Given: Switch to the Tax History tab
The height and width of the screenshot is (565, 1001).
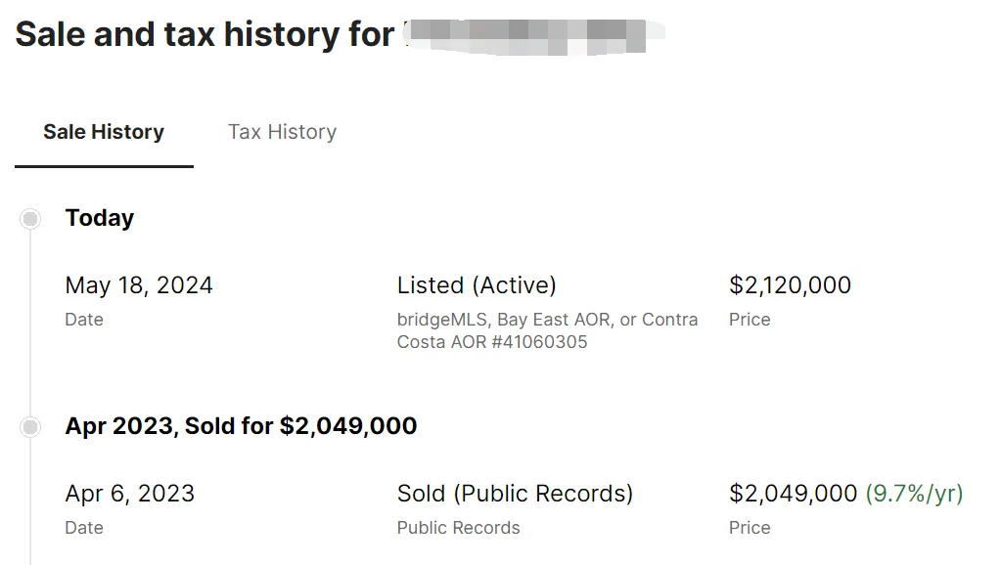Looking at the screenshot, I should [282, 132].
